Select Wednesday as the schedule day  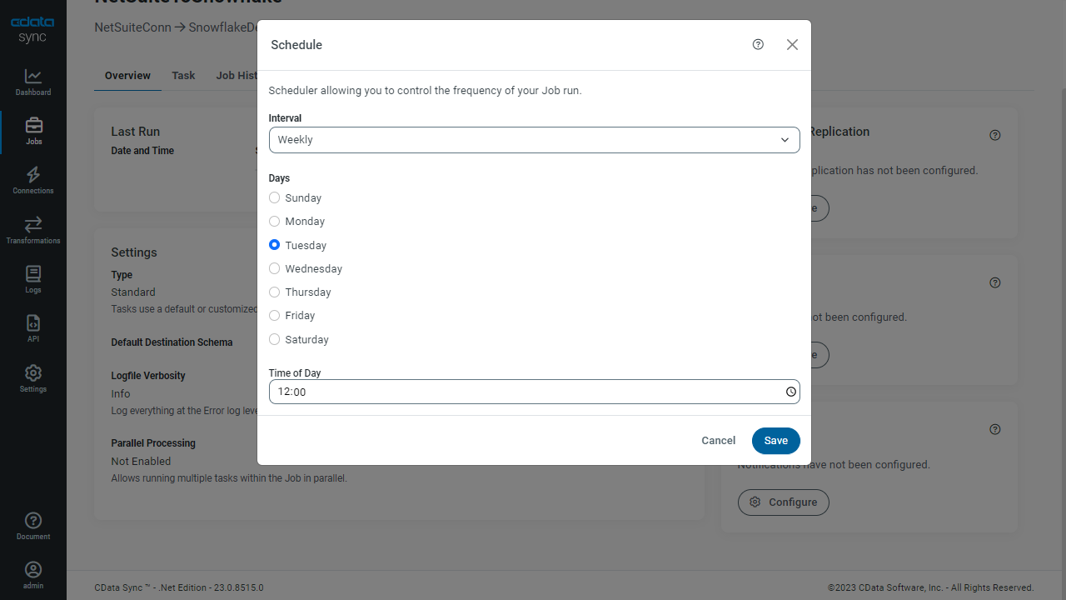(x=275, y=268)
